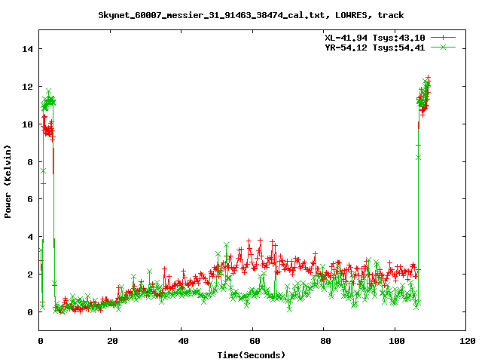Click the green legend line sample marker
Image resolution: width=482 pixels, height=362 pixels.
click(x=443, y=47)
